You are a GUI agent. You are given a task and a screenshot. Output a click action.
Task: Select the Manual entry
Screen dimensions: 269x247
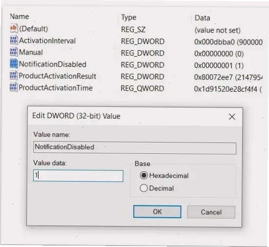pyautogui.click(x=31, y=52)
